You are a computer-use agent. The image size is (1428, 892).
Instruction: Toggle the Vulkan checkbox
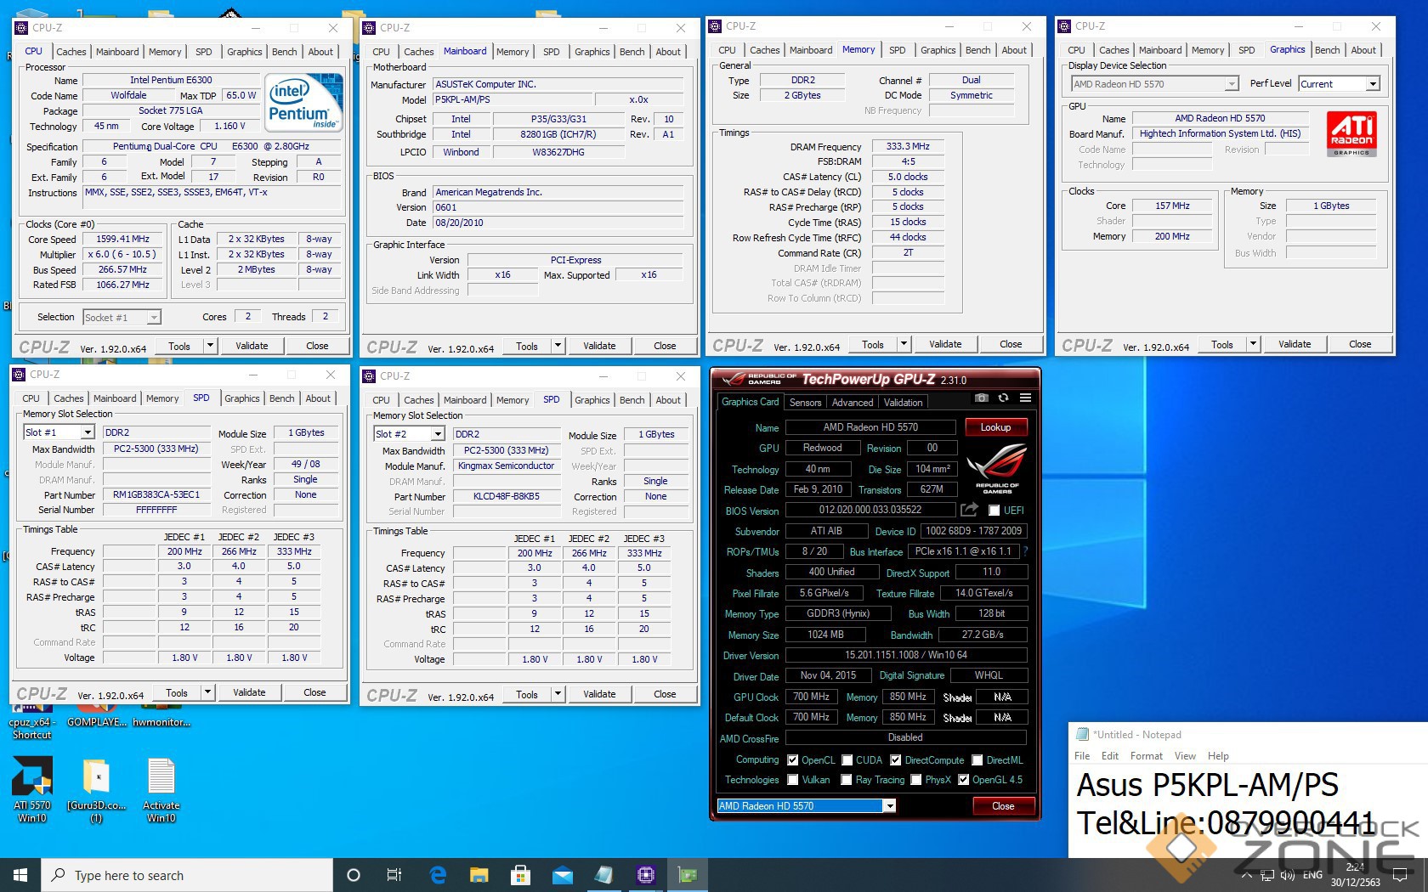[793, 780]
